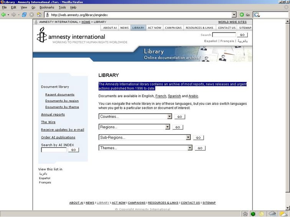Select the LIBRARY tab in top navigation
Screen dimensions: 290x217
pyautogui.click(x=138, y=28)
